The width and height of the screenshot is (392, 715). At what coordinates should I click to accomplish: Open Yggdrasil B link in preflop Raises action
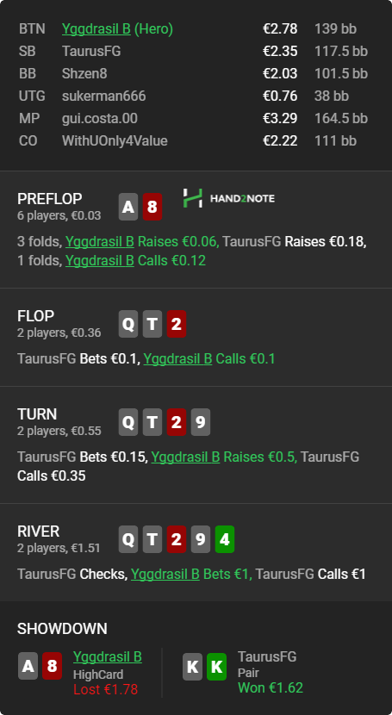99,242
